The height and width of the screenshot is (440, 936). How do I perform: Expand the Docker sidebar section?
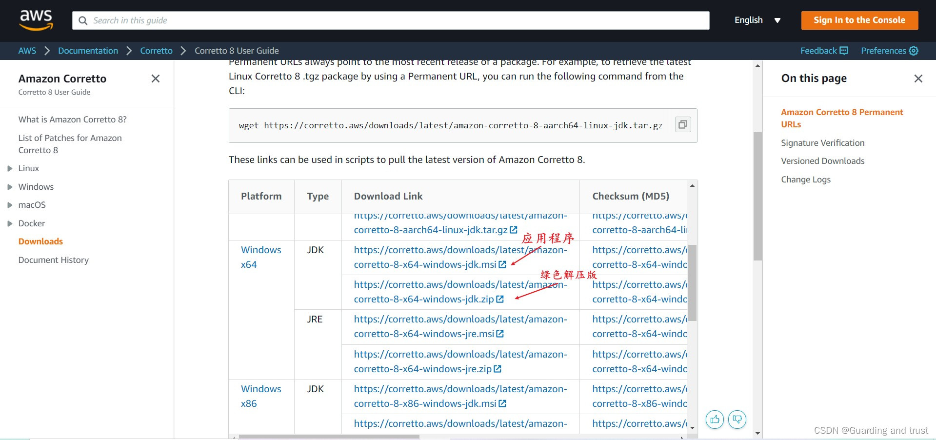[10, 223]
